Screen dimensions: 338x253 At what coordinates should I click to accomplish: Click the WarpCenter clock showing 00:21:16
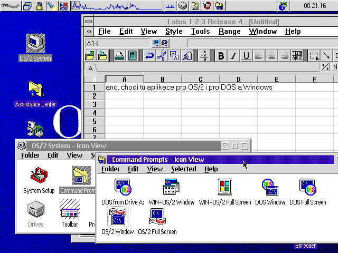(315, 6)
